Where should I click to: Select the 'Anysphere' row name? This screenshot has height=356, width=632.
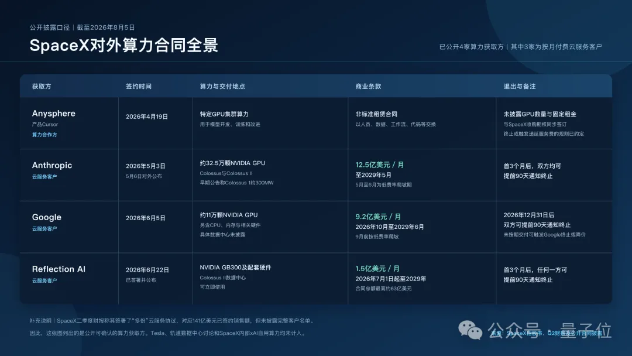pos(54,113)
